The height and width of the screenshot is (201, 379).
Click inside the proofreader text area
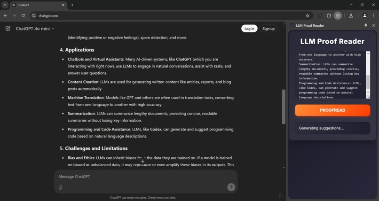331,75
